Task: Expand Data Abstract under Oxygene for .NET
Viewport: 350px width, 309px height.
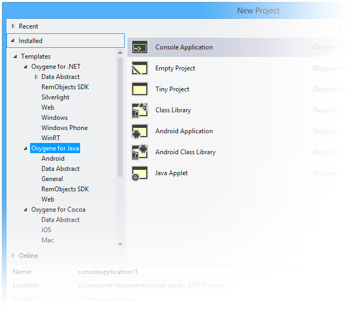Action: pos(36,77)
